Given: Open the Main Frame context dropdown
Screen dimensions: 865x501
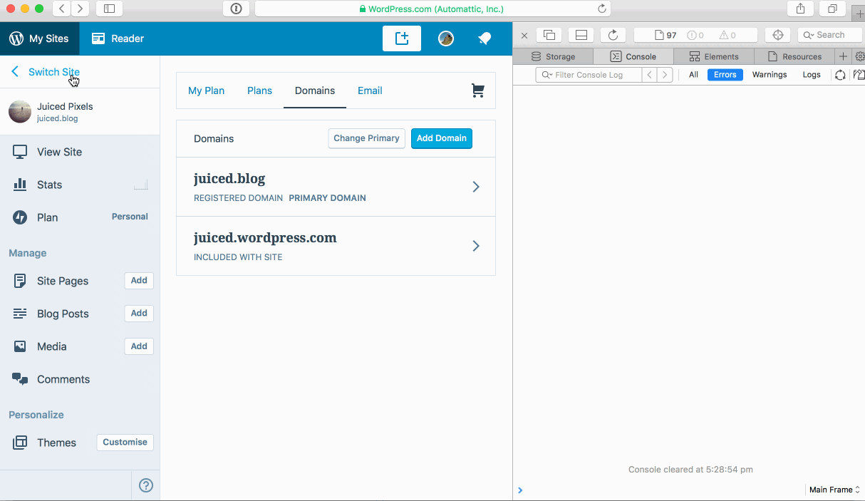Looking at the screenshot, I should coord(834,490).
